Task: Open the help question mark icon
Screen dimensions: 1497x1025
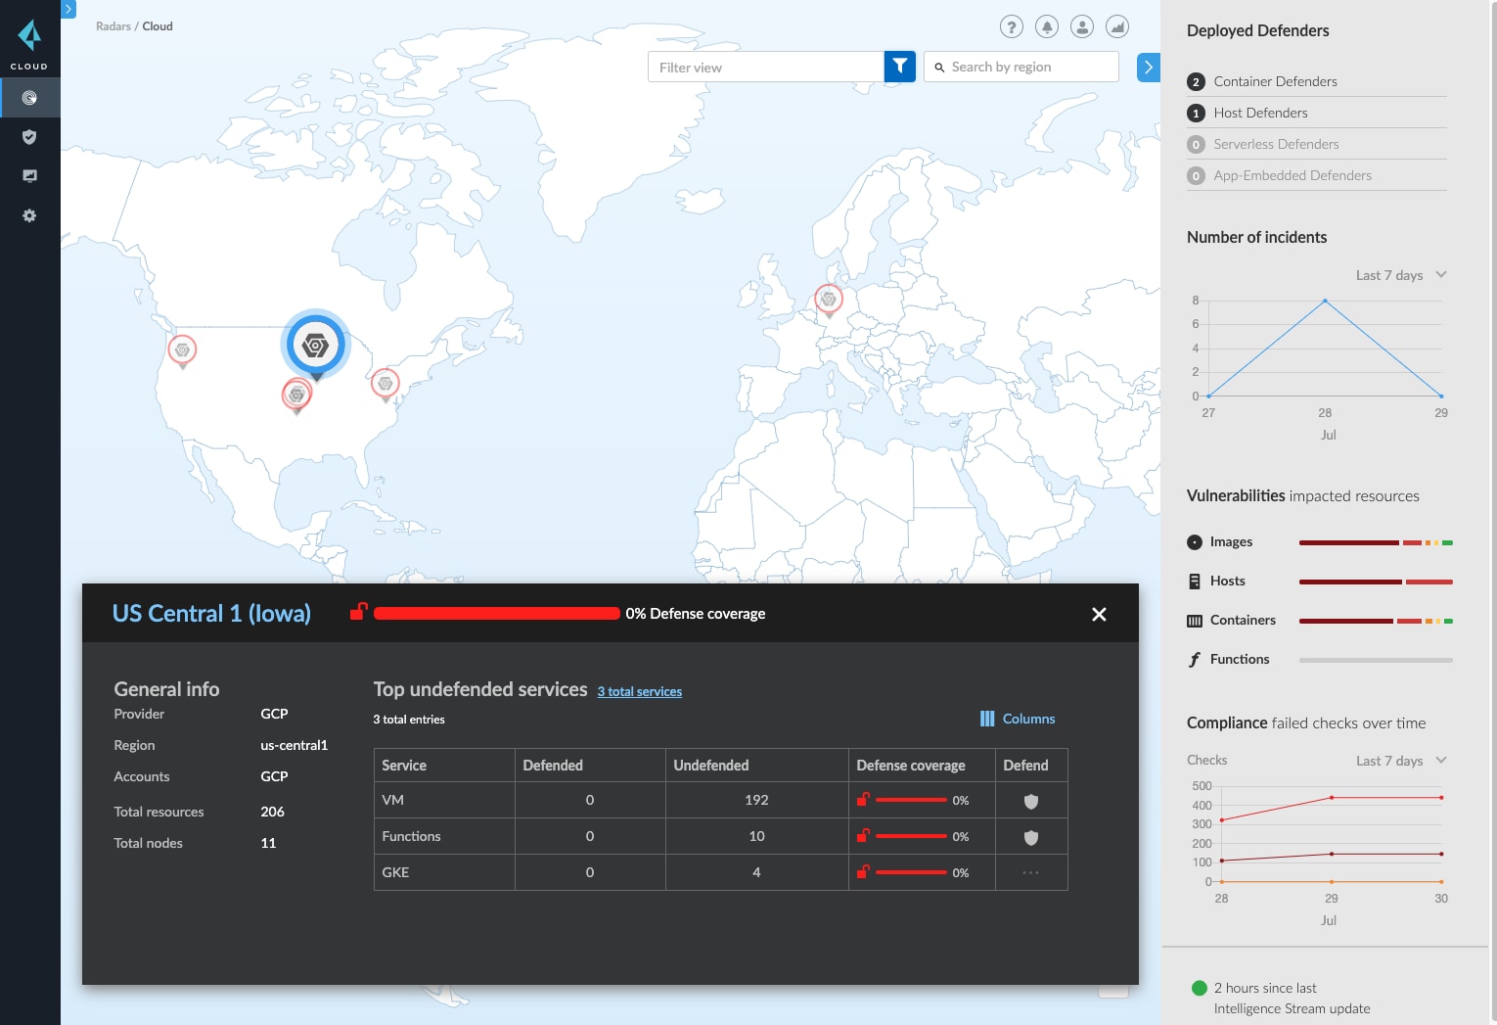Action: [x=1012, y=26]
